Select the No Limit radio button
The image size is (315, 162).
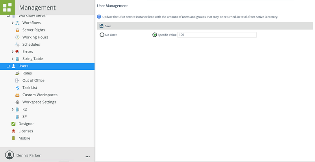pos(102,35)
